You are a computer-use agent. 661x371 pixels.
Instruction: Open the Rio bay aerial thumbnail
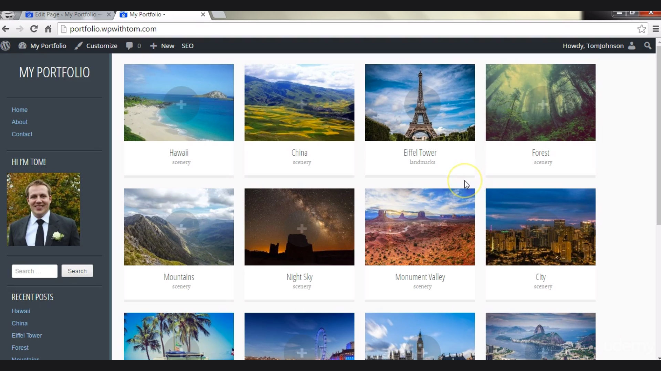click(x=540, y=336)
